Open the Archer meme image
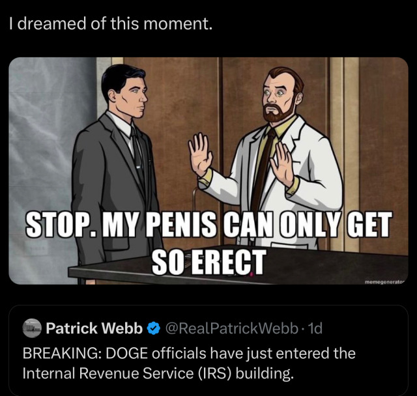Viewport: 417px width, 396px height. [x=208, y=171]
